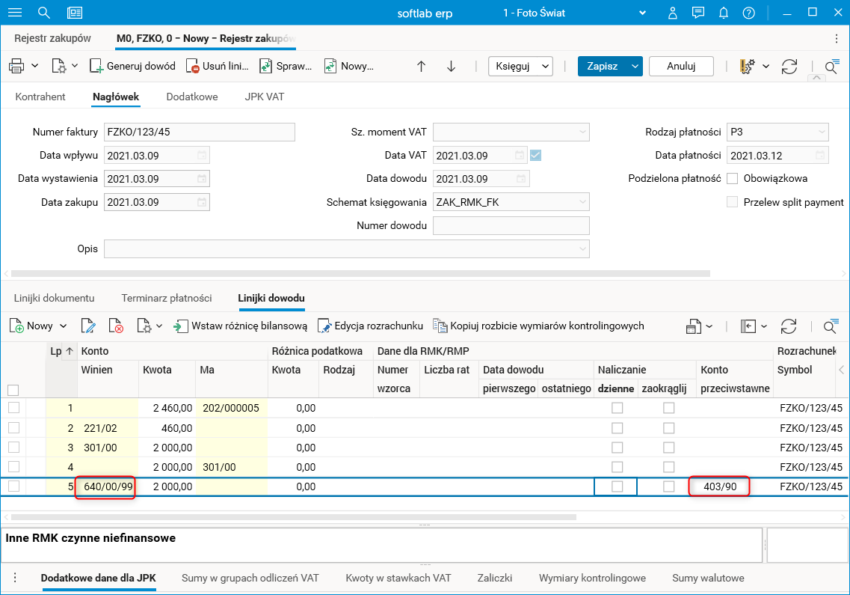Click Wstaw różnicę bilansową icon
850x595 pixels.
(x=181, y=326)
